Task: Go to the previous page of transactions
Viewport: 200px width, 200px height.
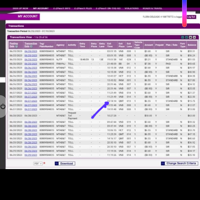Action: point(186,37)
